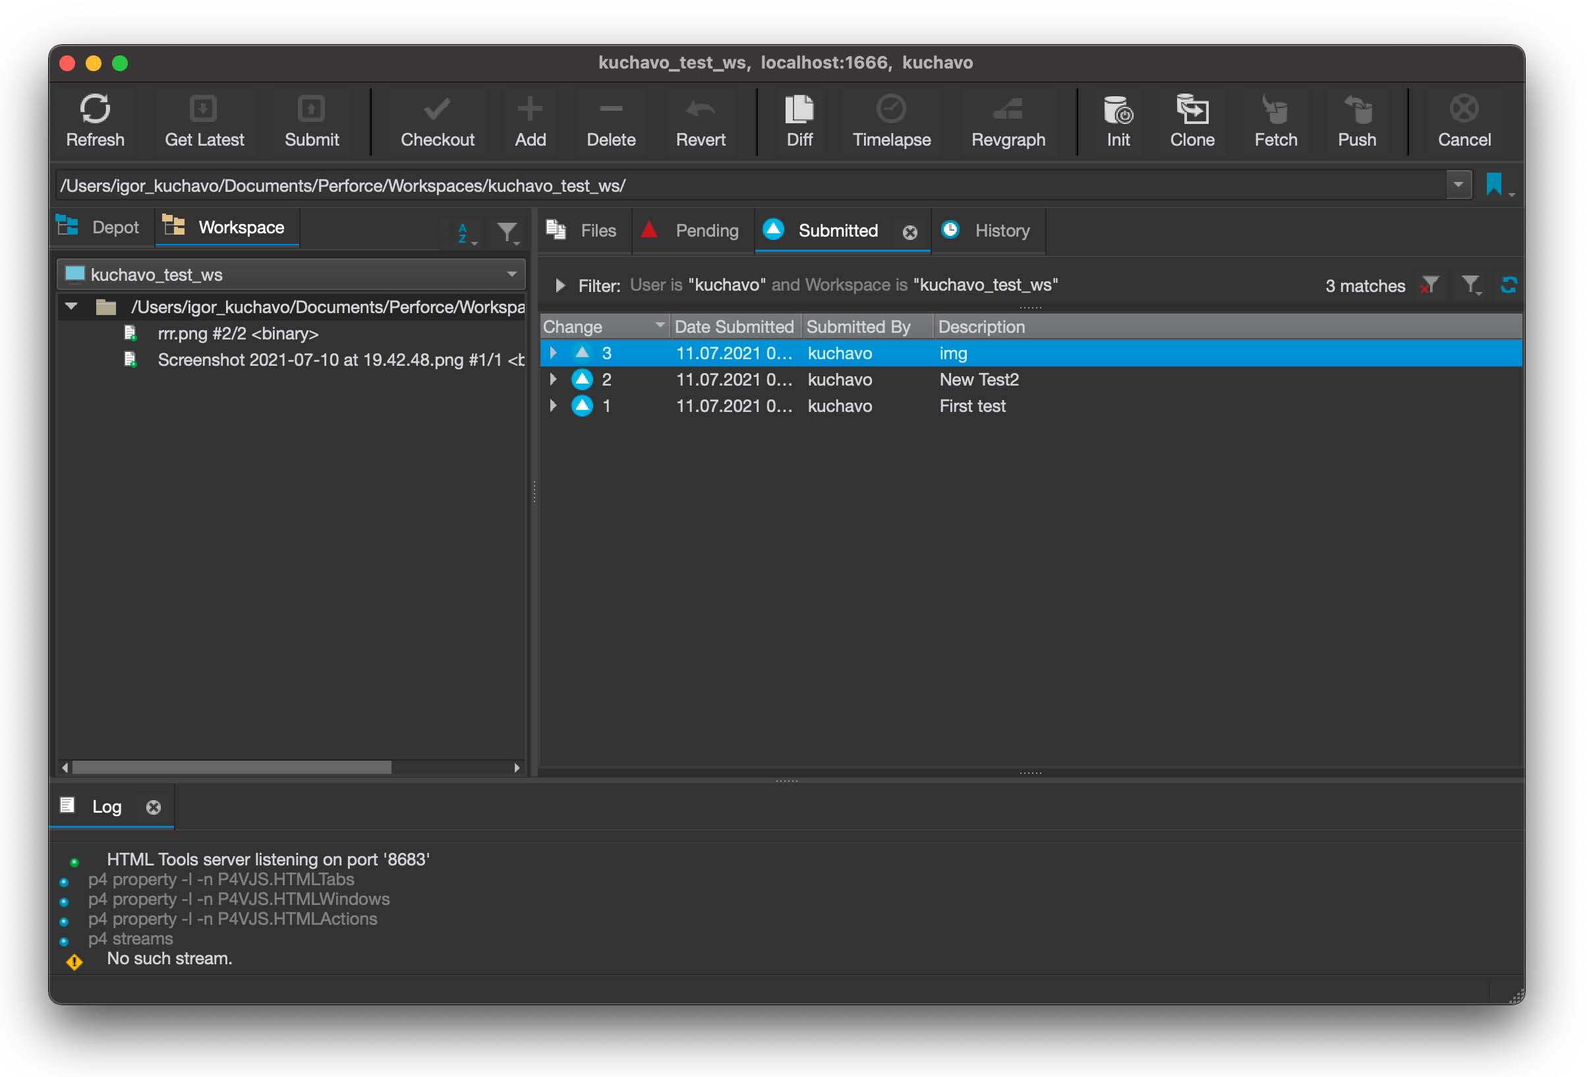Open the Revgraph tool

[x=1008, y=120]
